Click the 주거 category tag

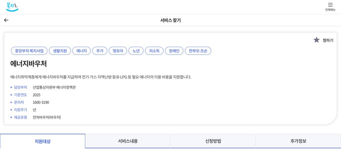click(100, 51)
